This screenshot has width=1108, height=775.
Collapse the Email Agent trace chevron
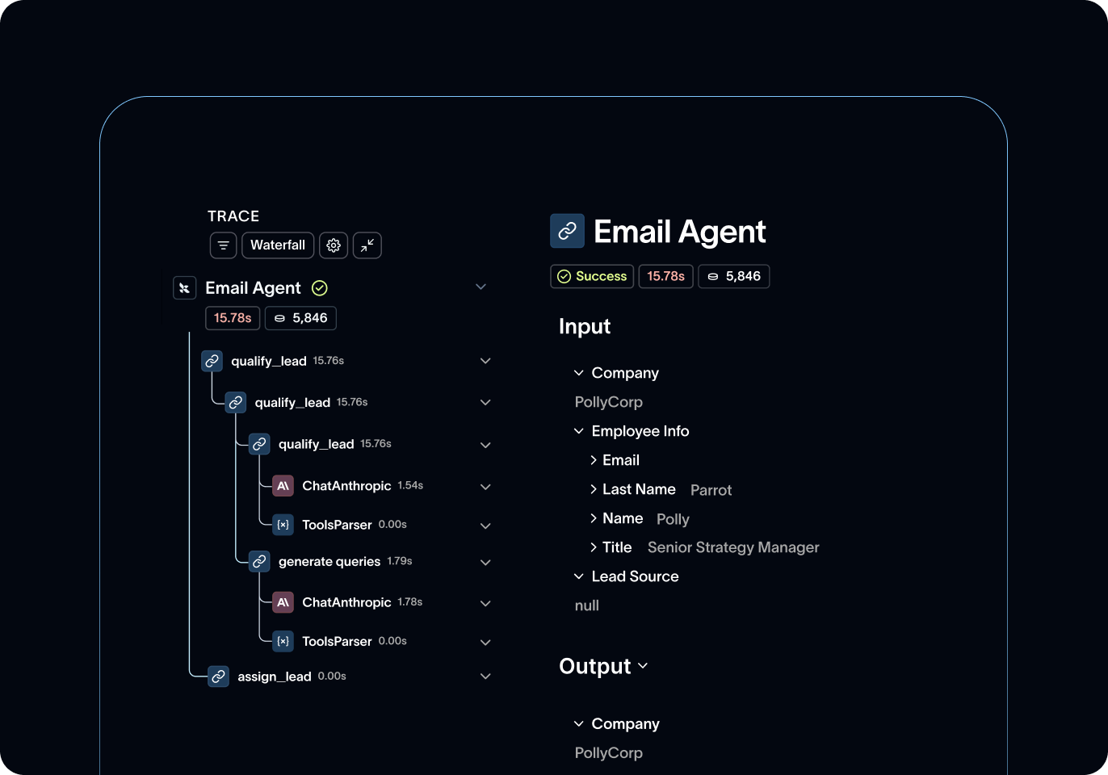tap(481, 287)
